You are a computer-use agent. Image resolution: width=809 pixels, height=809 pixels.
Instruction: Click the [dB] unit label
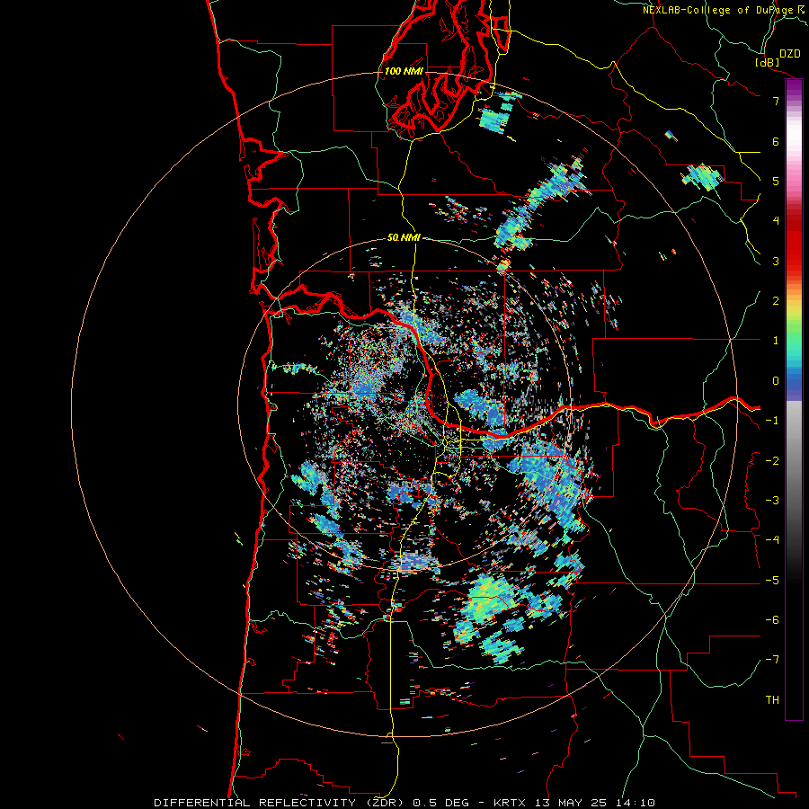tap(767, 62)
